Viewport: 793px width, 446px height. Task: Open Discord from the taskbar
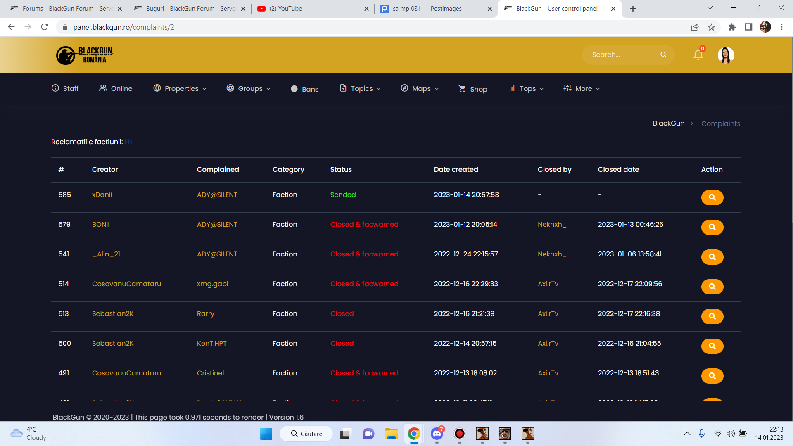[437, 434]
